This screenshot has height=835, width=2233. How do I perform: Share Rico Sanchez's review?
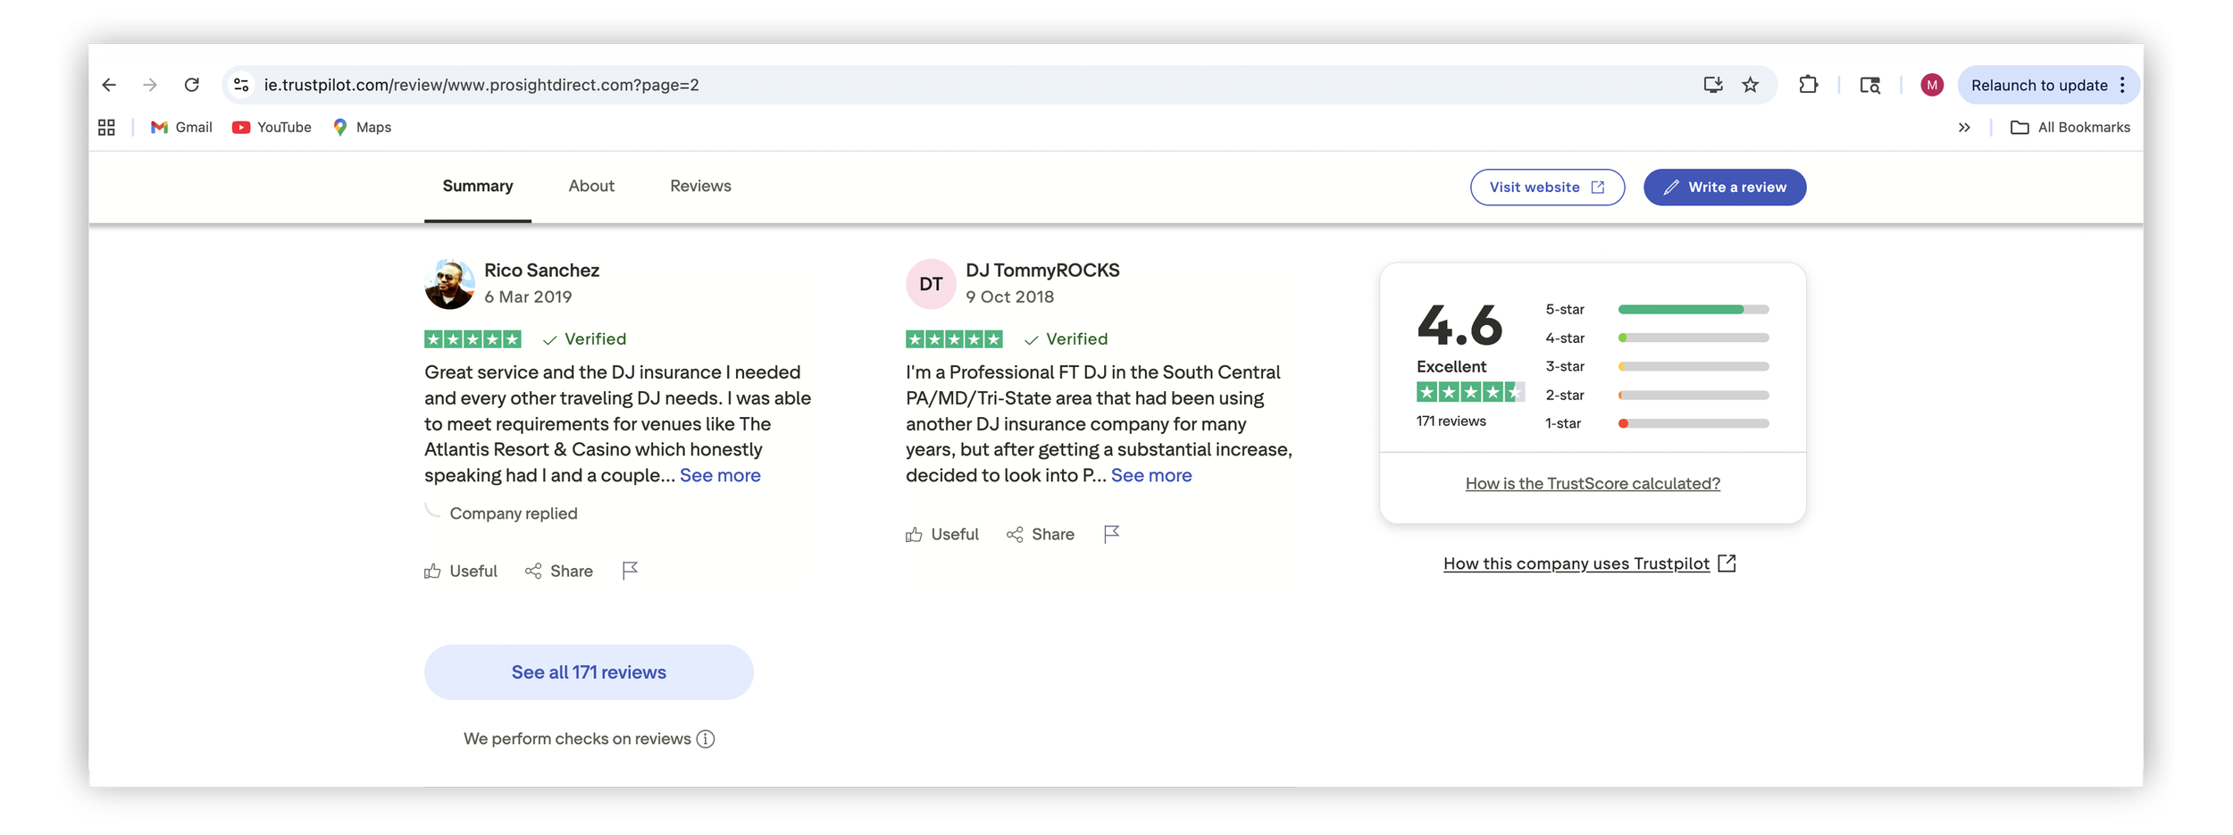tap(559, 572)
